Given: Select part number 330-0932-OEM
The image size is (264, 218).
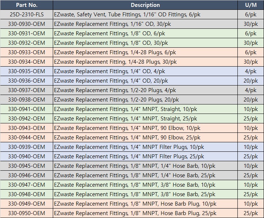Looking at the screenshot, I should pyautogui.click(x=27, y=43).
